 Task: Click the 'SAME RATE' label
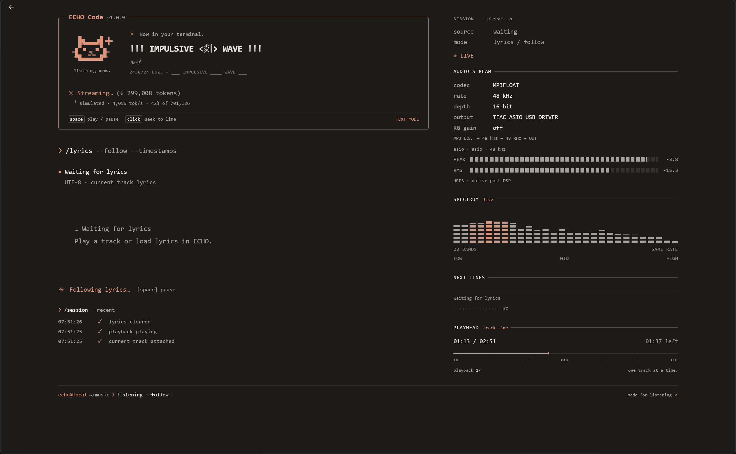(x=664, y=249)
